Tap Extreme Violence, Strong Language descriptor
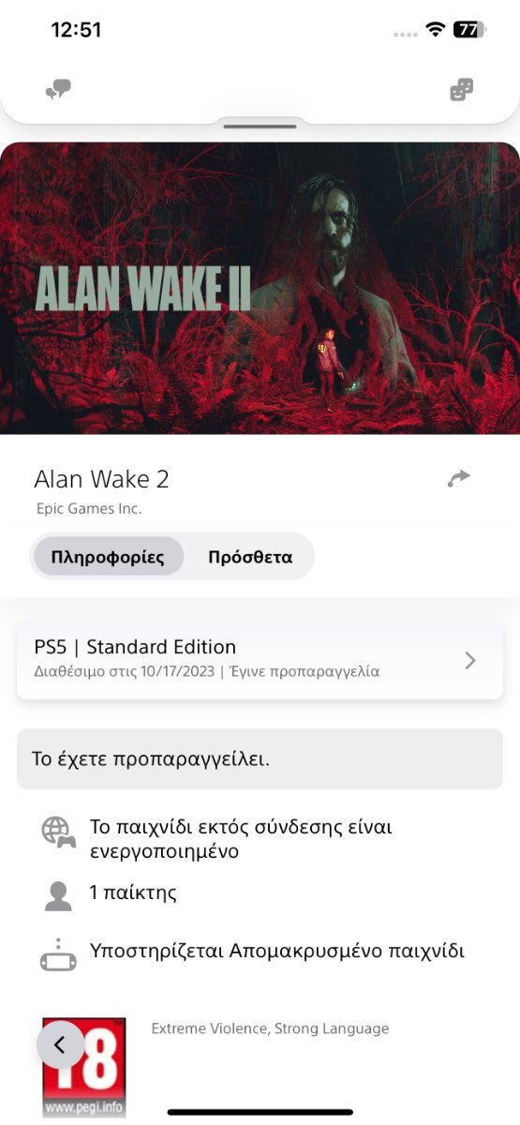This screenshot has width=520, height=1125. point(270,1028)
